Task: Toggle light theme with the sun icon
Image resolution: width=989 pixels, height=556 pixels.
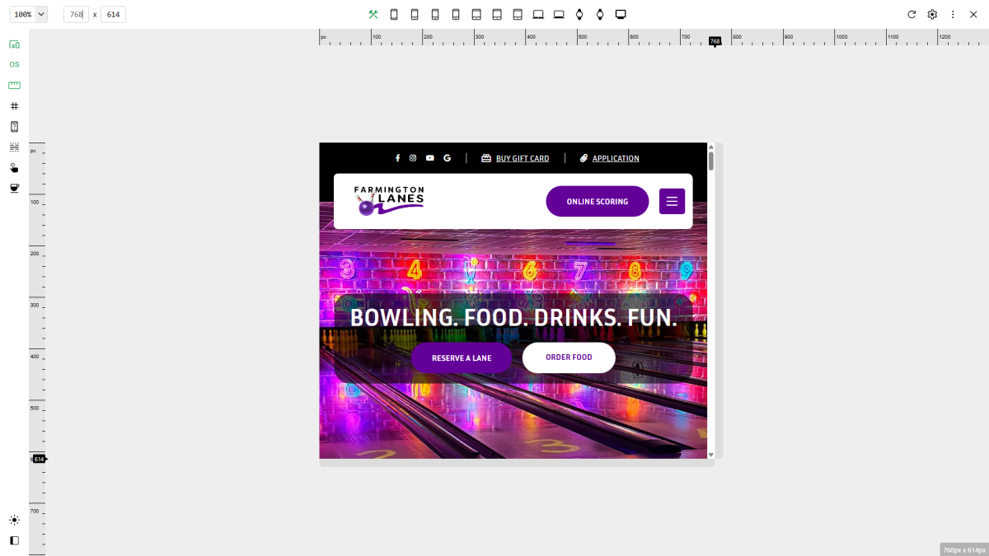Action: point(14,520)
